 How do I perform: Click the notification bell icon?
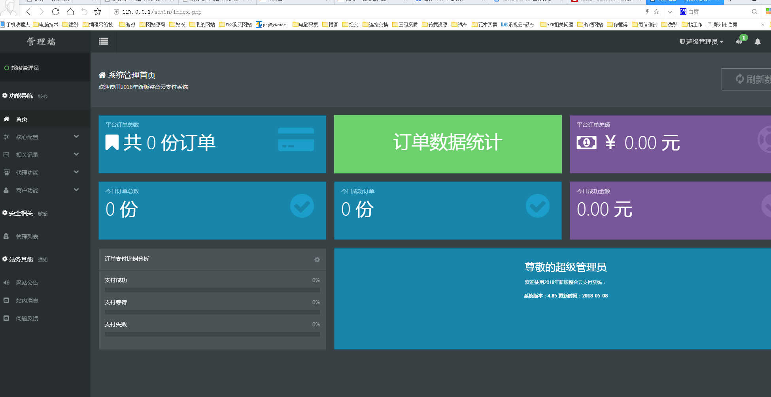(758, 41)
